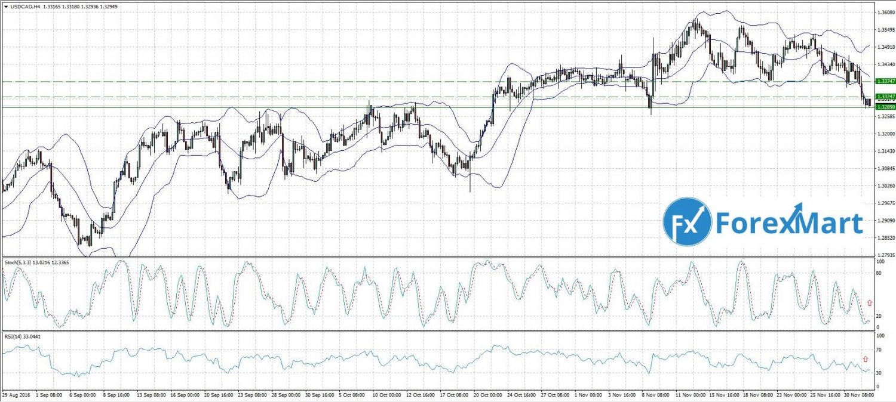896x402 pixels.
Task: Select the green 1.33747 price label
Action: tap(884, 81)
